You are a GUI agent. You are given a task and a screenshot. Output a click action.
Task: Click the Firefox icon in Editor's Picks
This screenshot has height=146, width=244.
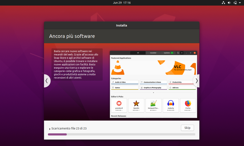click(x=188, y=103)
